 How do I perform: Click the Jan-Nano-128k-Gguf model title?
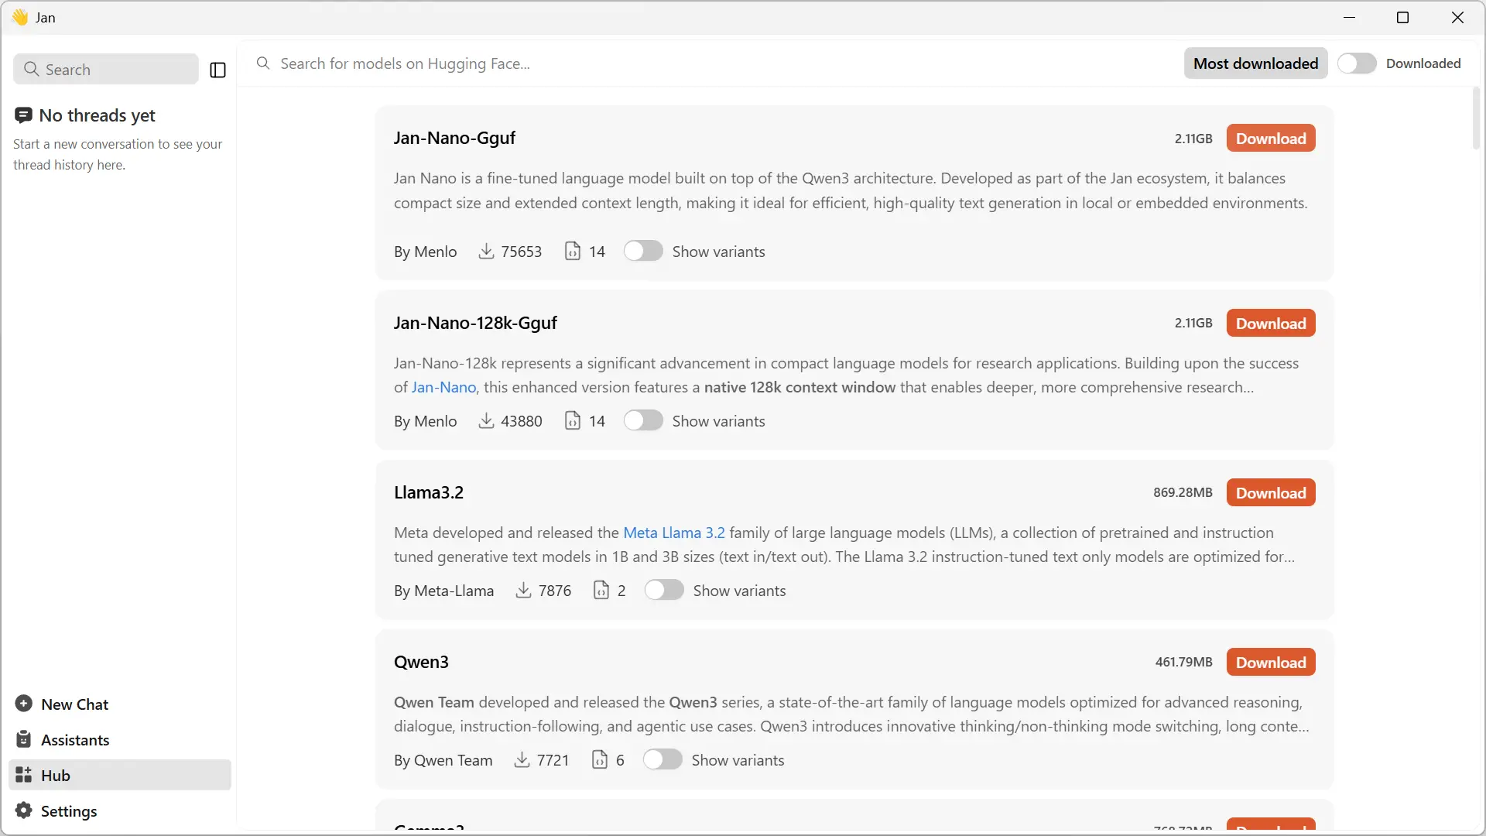pyautogui.click(x=475, y=324)
